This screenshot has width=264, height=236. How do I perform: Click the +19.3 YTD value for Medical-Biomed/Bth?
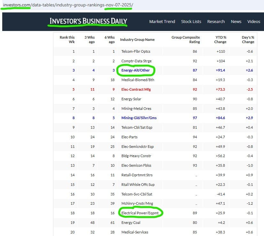click(x=220, y=80)
